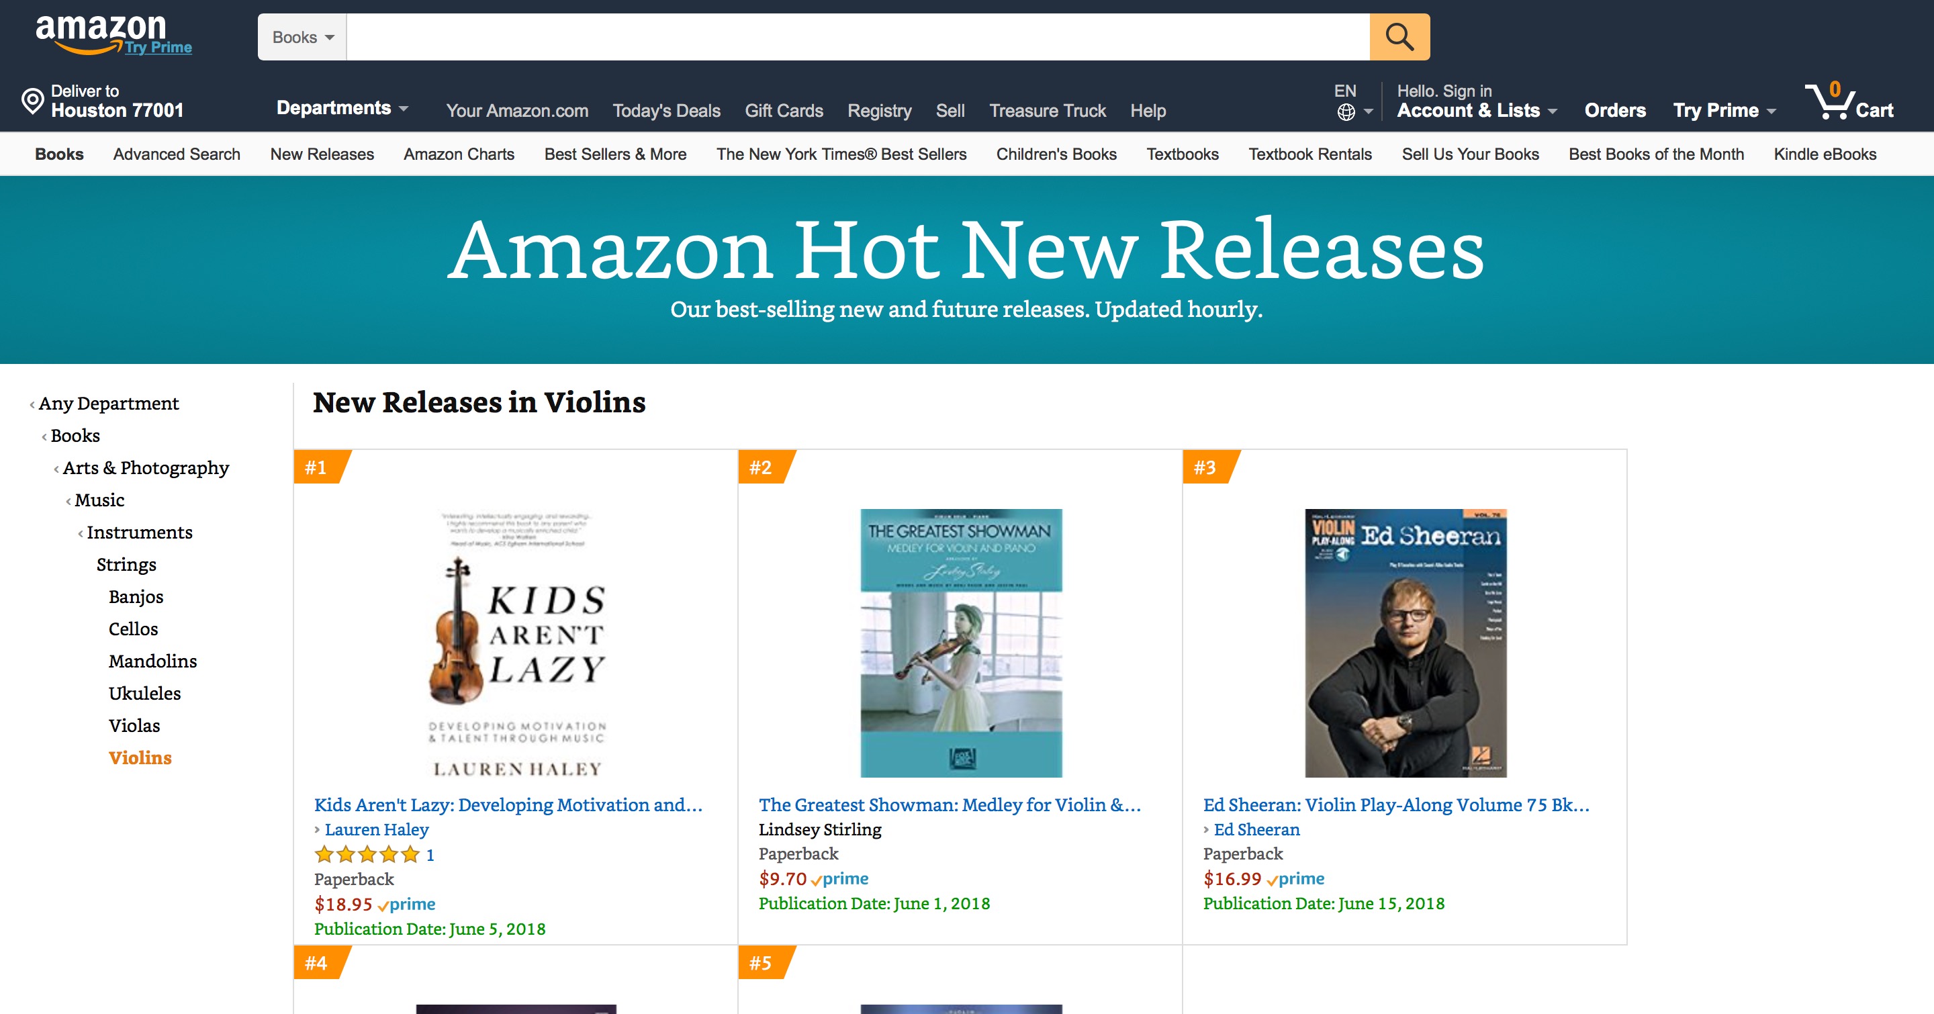Click the Ed Sheeran book cover thumbnail

point(1405,643)
